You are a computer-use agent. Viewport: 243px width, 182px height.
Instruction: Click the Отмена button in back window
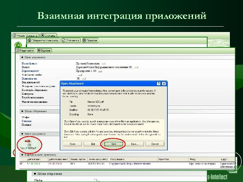coord(48,35)
